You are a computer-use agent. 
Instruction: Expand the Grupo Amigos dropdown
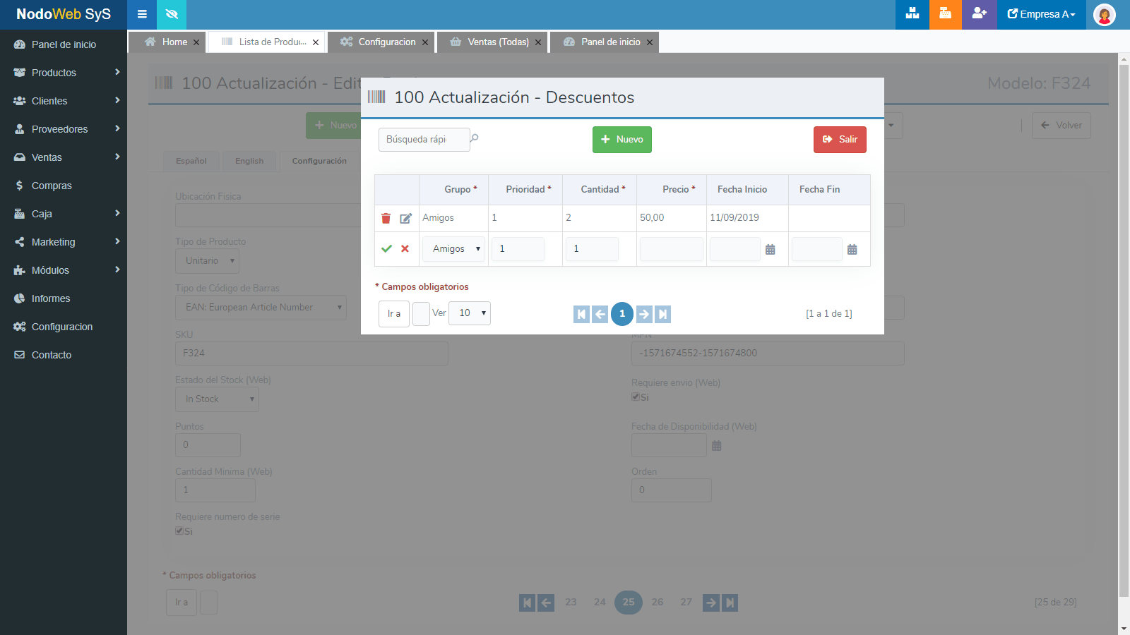click(x=454, y=249)
